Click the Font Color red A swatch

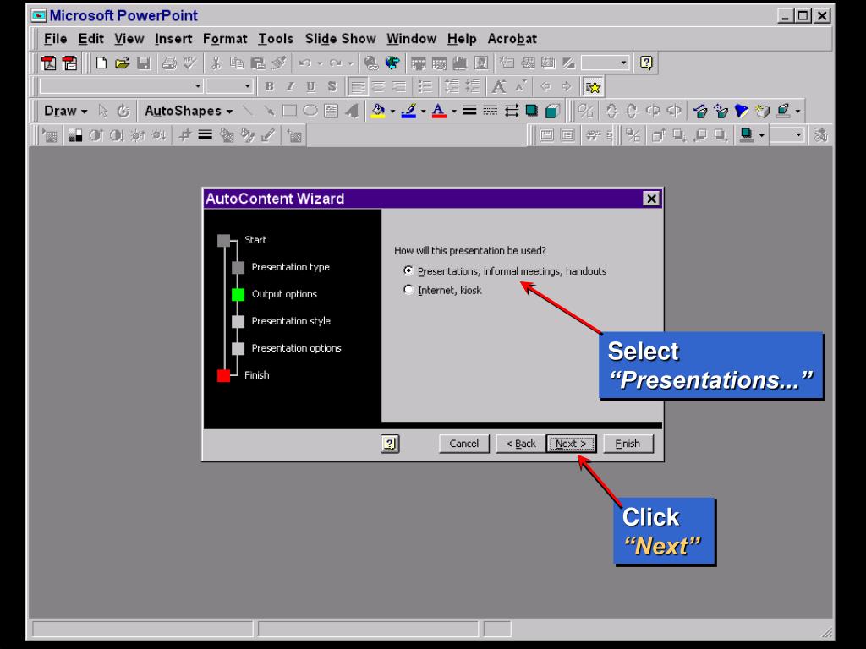[439, 111]
